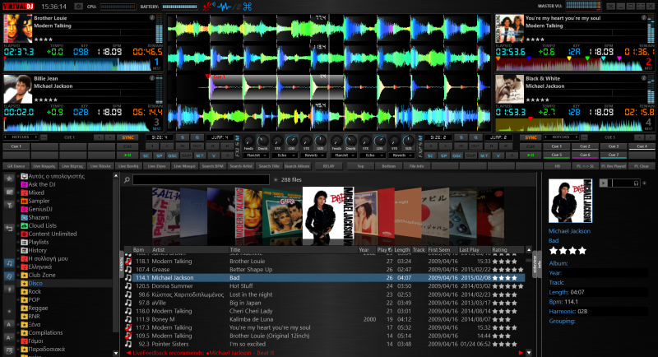Click the PL Clear button
Image resolution: width=658 pixels, height=357 pixels.
[642, 166]
